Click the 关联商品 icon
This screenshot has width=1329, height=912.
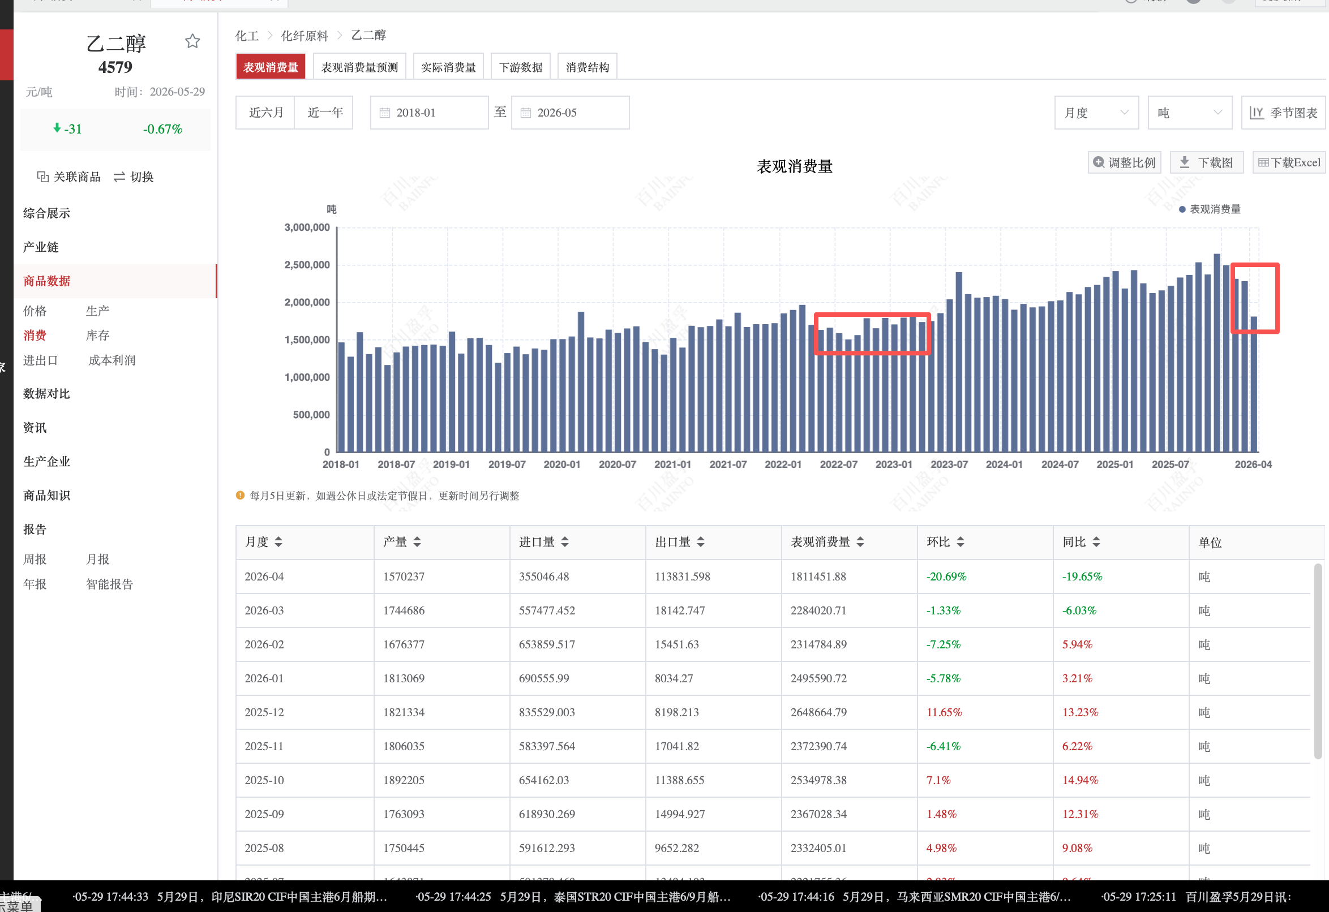[42, 177]
